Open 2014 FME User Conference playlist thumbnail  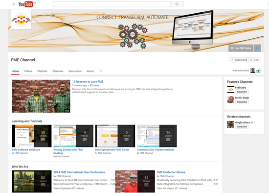pyautogui.click(x=32, y=181)
